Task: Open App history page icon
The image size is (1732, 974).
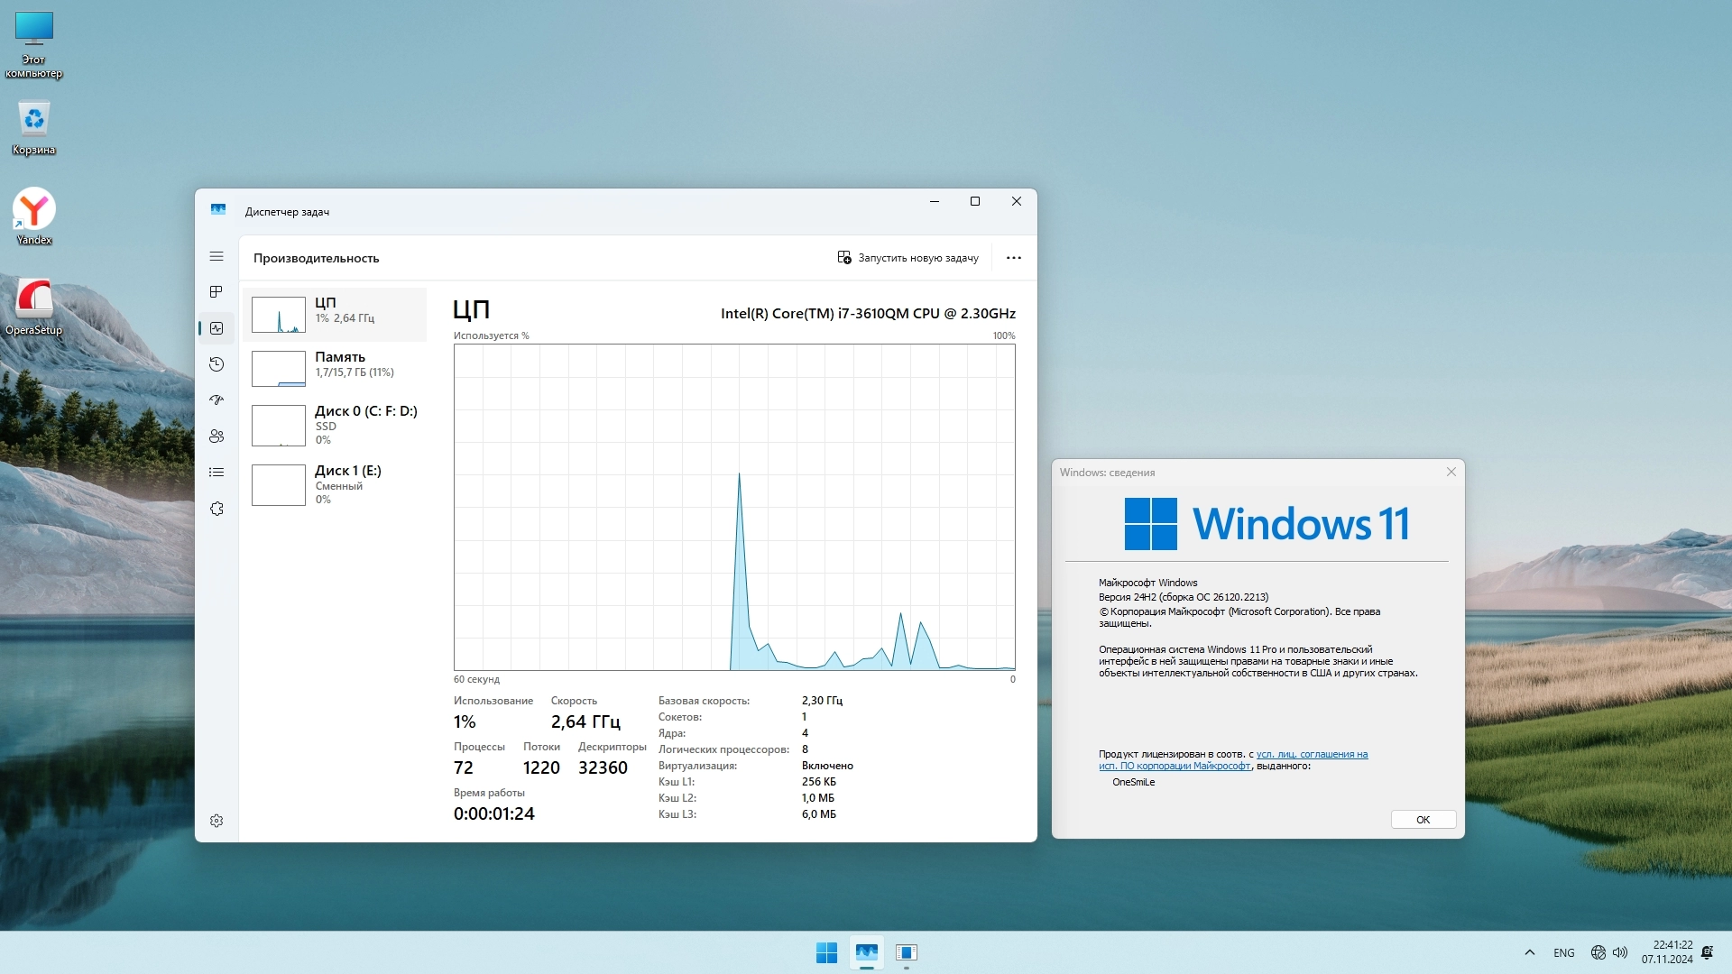Action: coord(216,364)
